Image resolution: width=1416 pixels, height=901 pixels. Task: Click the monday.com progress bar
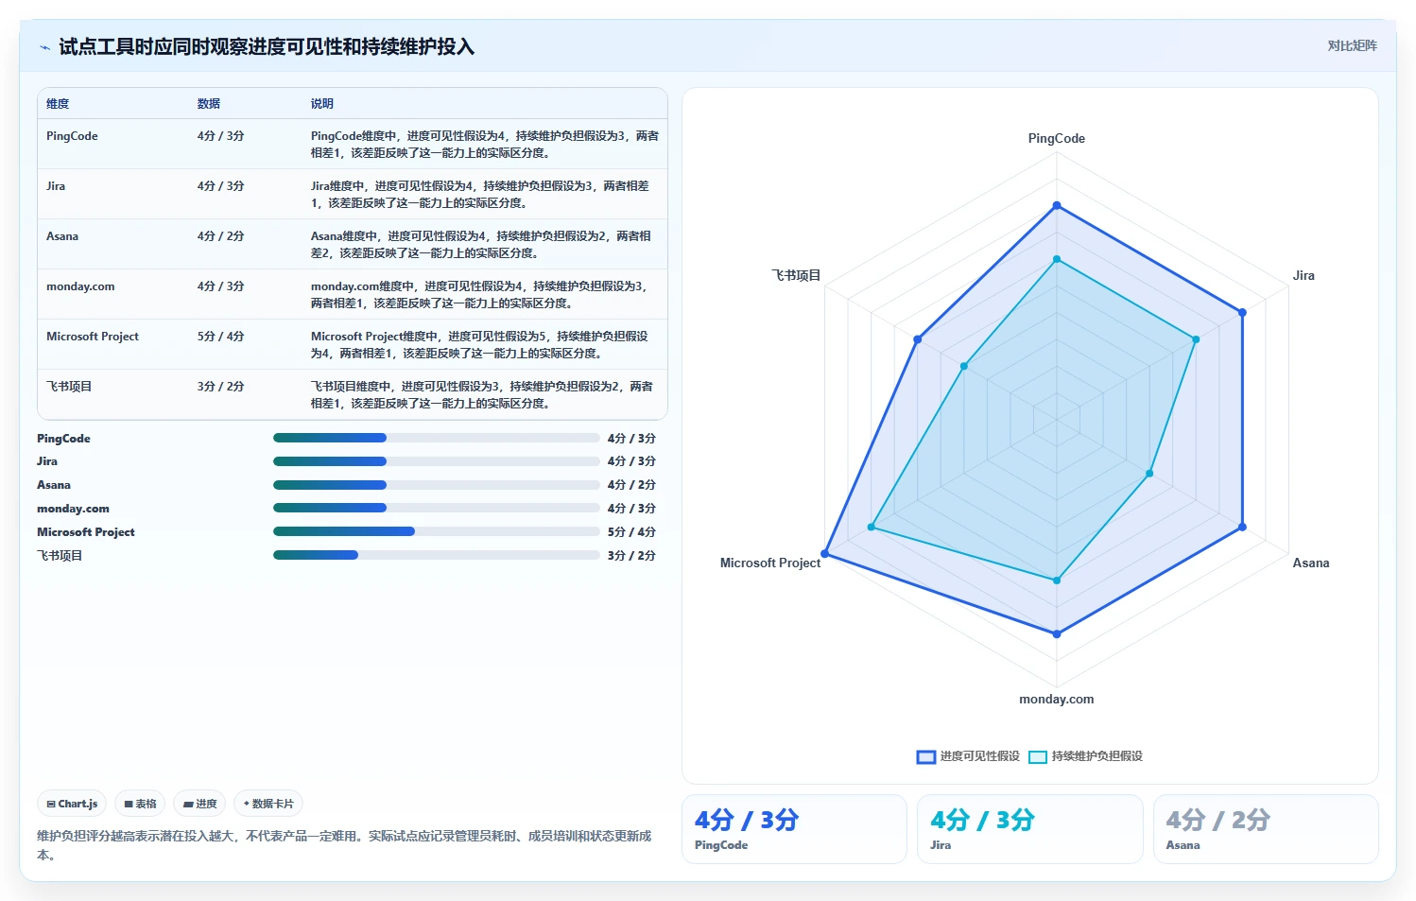[437, 508]
